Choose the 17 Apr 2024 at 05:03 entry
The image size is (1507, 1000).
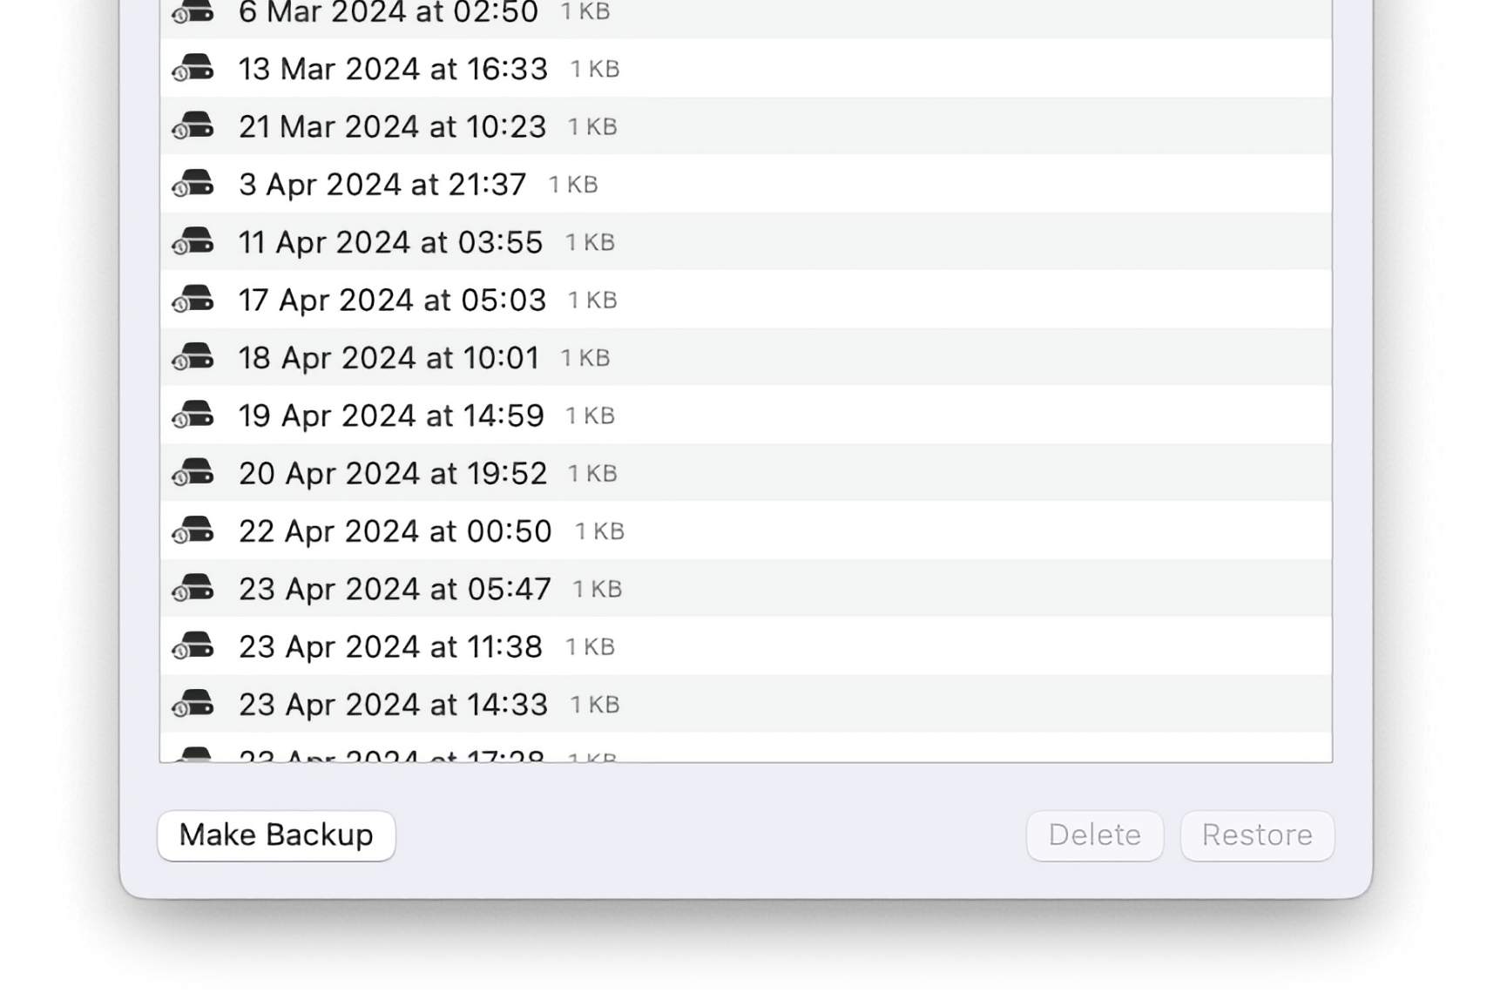coord(392,300)
